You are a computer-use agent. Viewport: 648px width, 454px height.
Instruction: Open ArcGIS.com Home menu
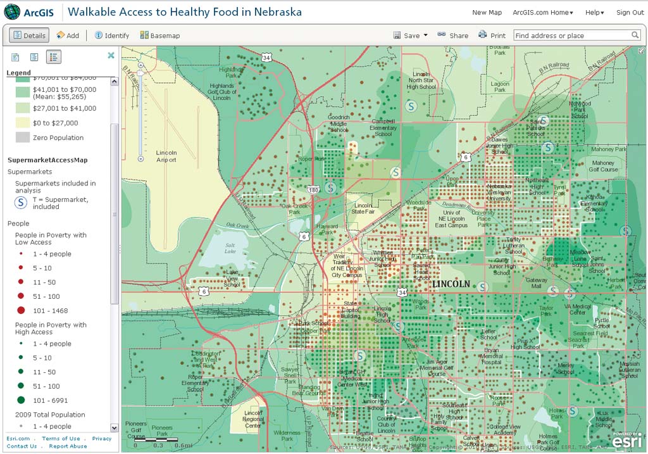point(542,13)
